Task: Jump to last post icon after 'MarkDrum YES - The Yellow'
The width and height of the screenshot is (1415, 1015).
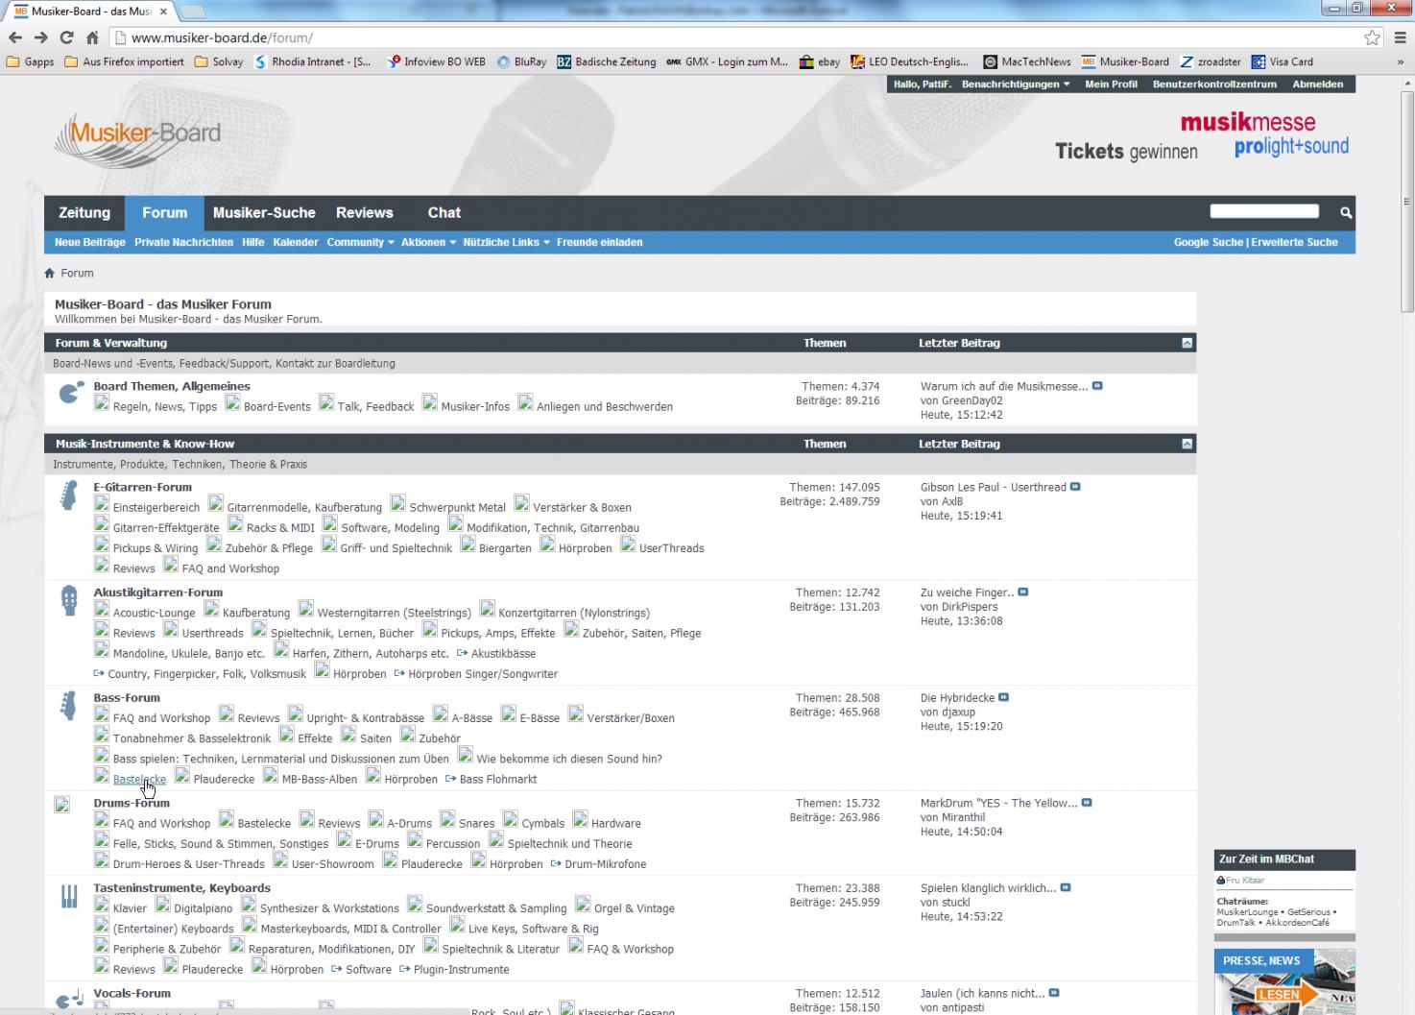Action: pos(1087,803)
